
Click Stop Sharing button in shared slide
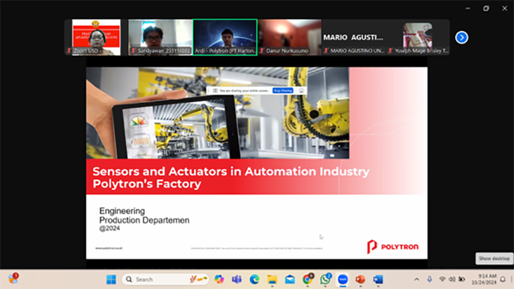pyautogui.click(x=283, y=91)
